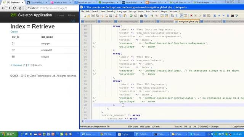Click the Create link in the browser page
244x137 pixels.
coord(14,32)
